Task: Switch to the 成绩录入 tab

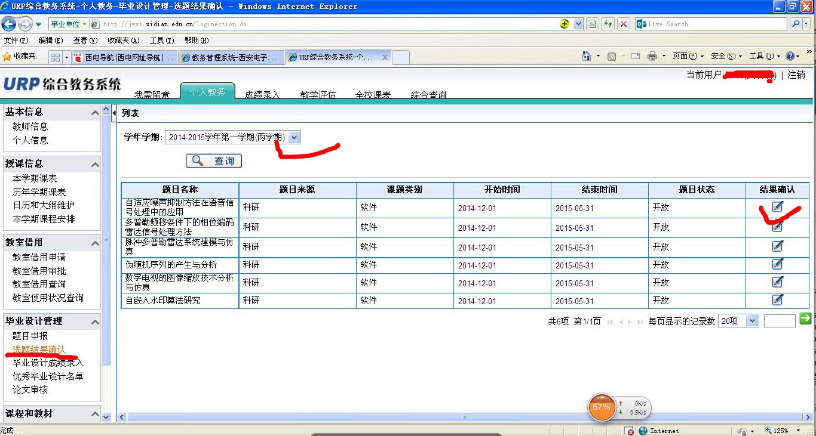Action: pos(262,94)
